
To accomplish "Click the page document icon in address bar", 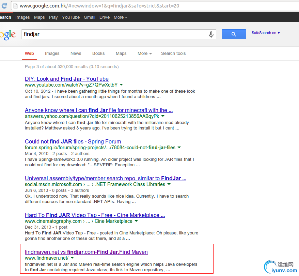I will (15, 6).
